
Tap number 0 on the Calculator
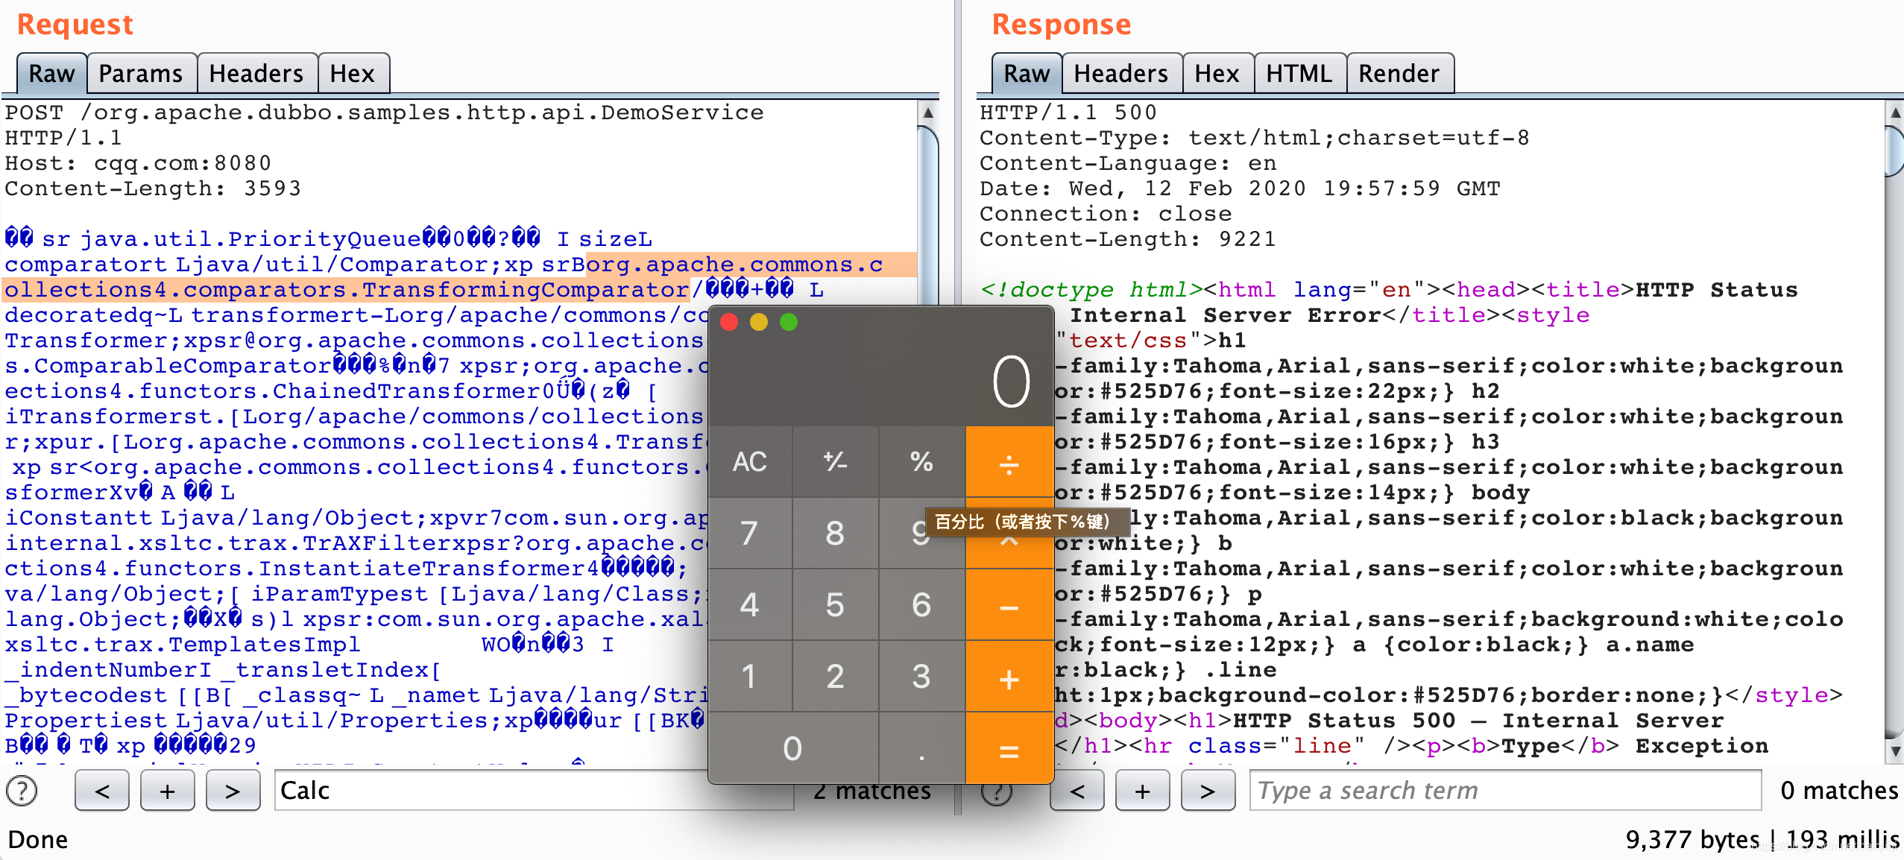pos(793,747)
